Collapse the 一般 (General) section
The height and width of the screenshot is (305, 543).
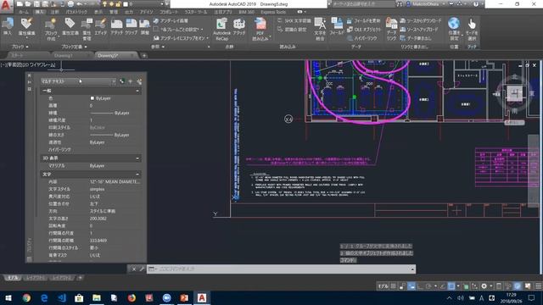pos(137,91)
